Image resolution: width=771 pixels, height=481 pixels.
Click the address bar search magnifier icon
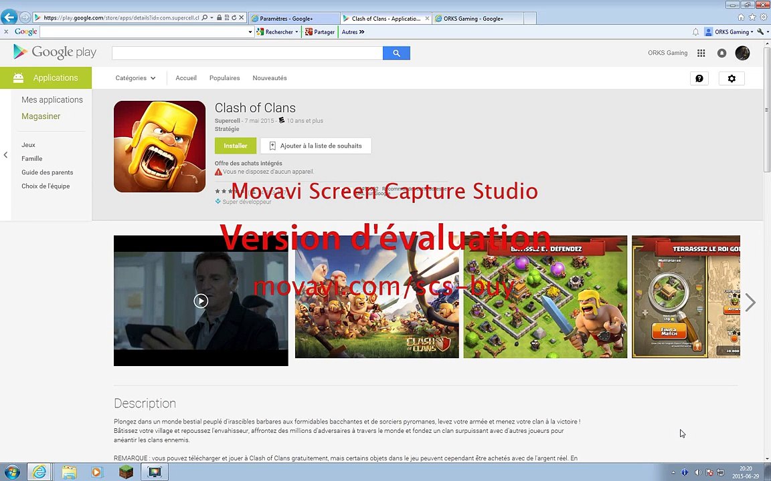click(205, 17)
